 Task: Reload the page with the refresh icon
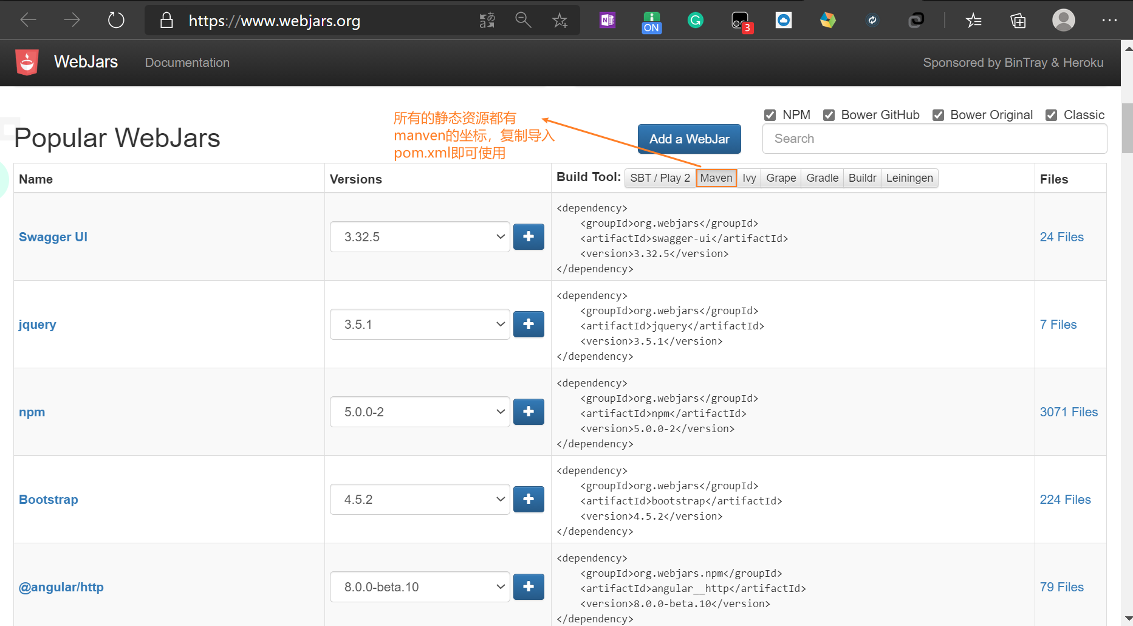pyautogui.click(x=116, y=21)
